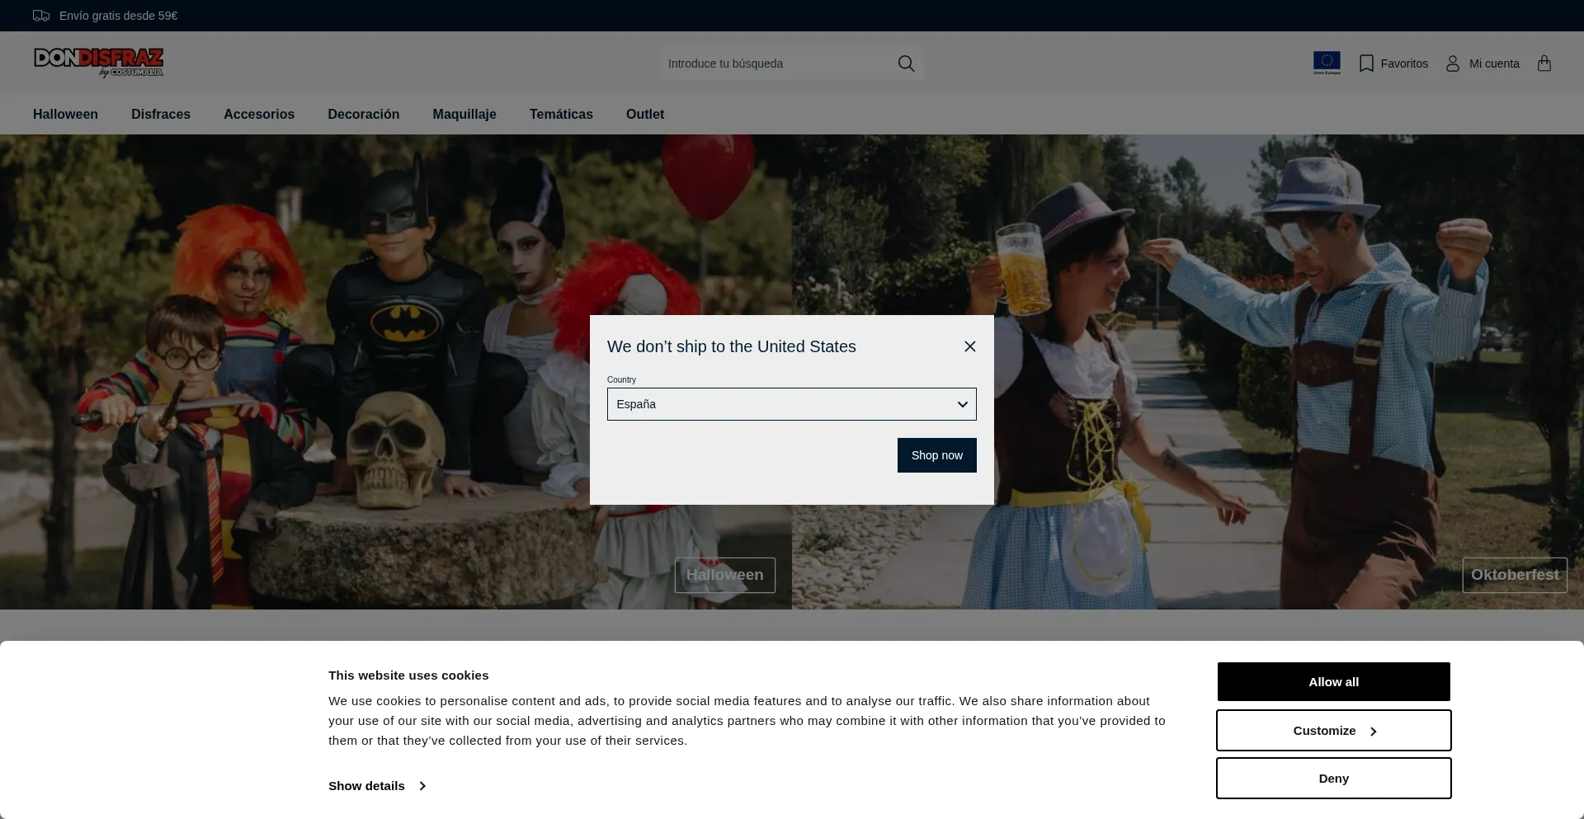Click the DonDisfraz logo

coord(98,62)
